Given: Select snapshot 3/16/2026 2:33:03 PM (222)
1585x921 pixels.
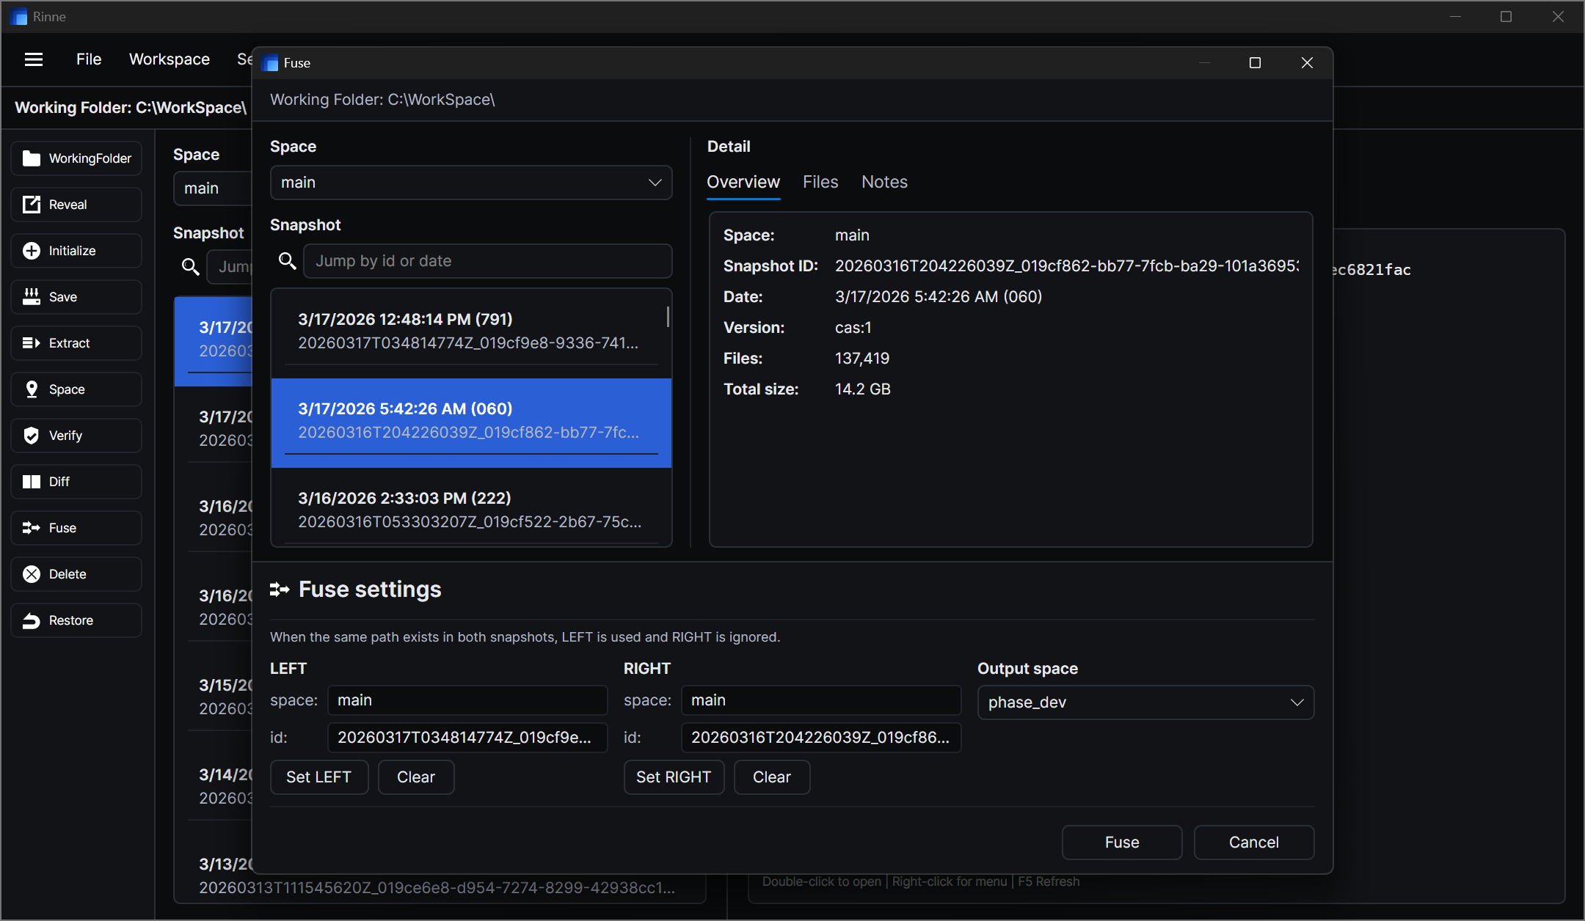Looking at the screenshot, I should pos(471,510).
